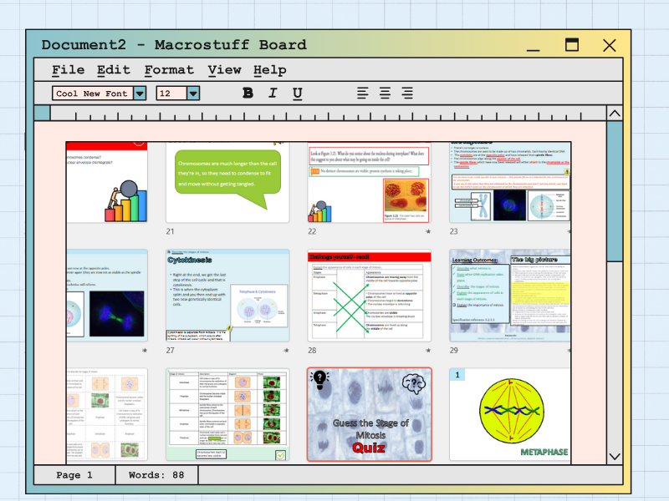The width and height of the screenshot is (669, 501).
Task: Select the Metaphase slide thumbnail
Action: tap(510, 414)
